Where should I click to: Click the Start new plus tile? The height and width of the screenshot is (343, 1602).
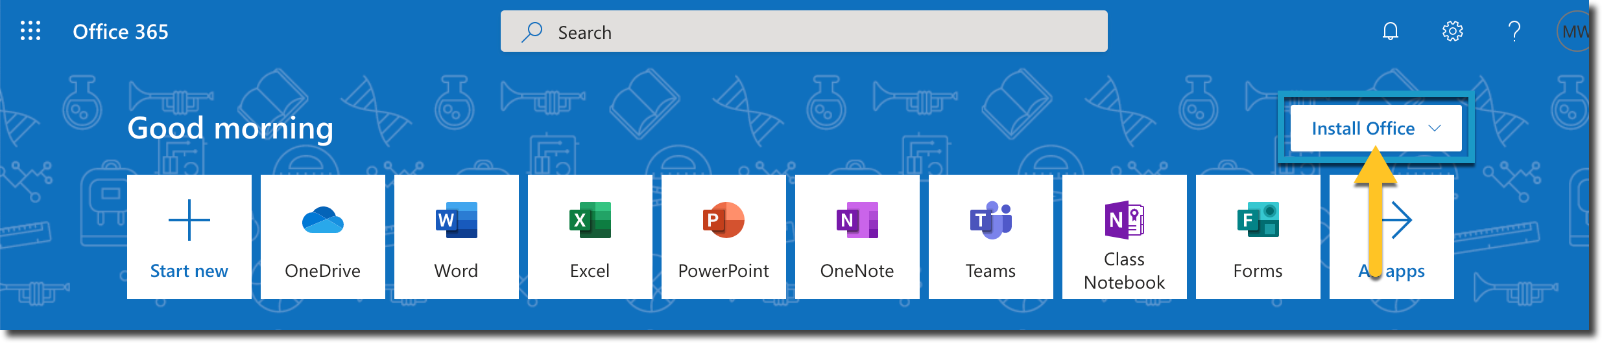pos(189,237)
